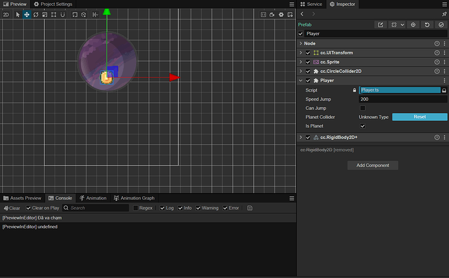This screenshot has height=278, width=449.
Task: Focus the console Search field
Action: point(96,208)
